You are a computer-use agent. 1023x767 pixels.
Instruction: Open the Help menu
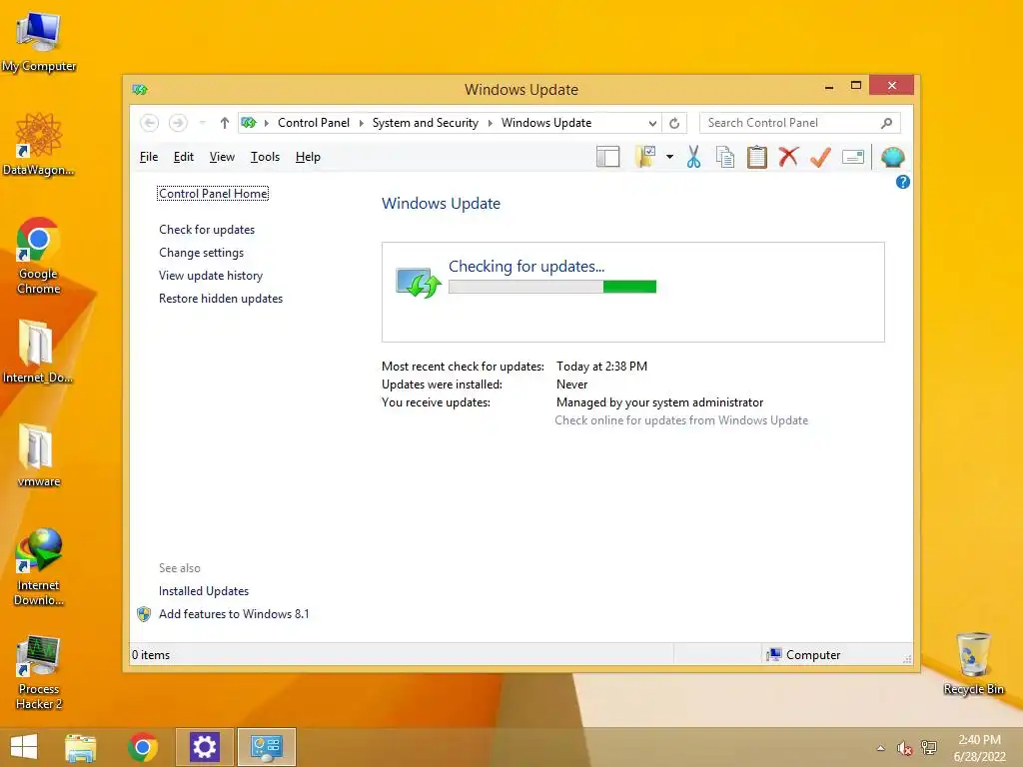tap(308, 157)
